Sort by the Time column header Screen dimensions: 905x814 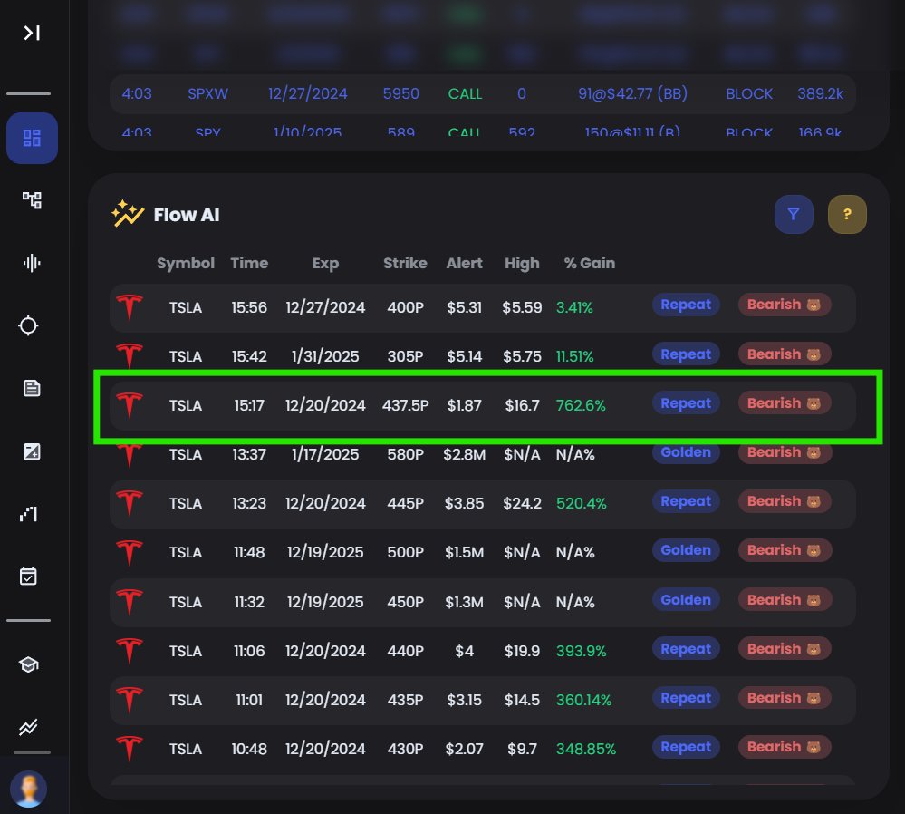pyautogui.click(x=249, y=264)
